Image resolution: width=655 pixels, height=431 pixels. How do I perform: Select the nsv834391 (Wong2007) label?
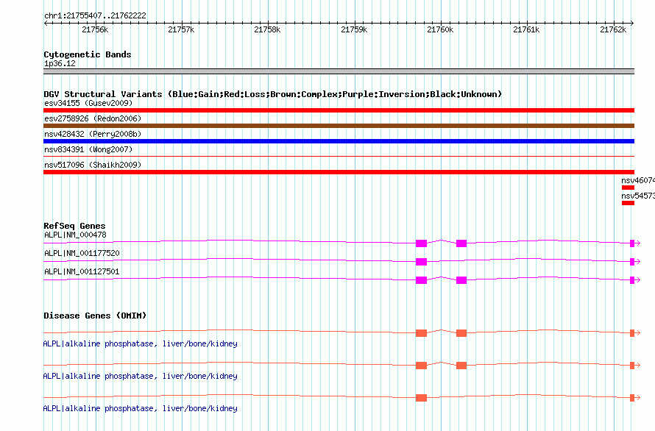coord(88,149)
